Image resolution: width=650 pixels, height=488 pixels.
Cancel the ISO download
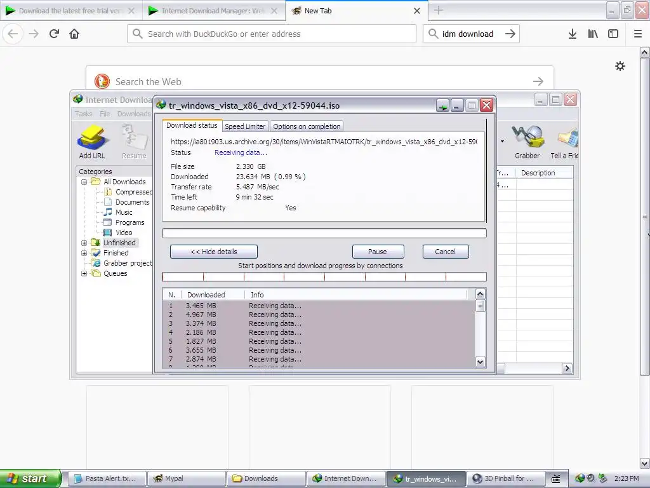[x=445, y=252]
